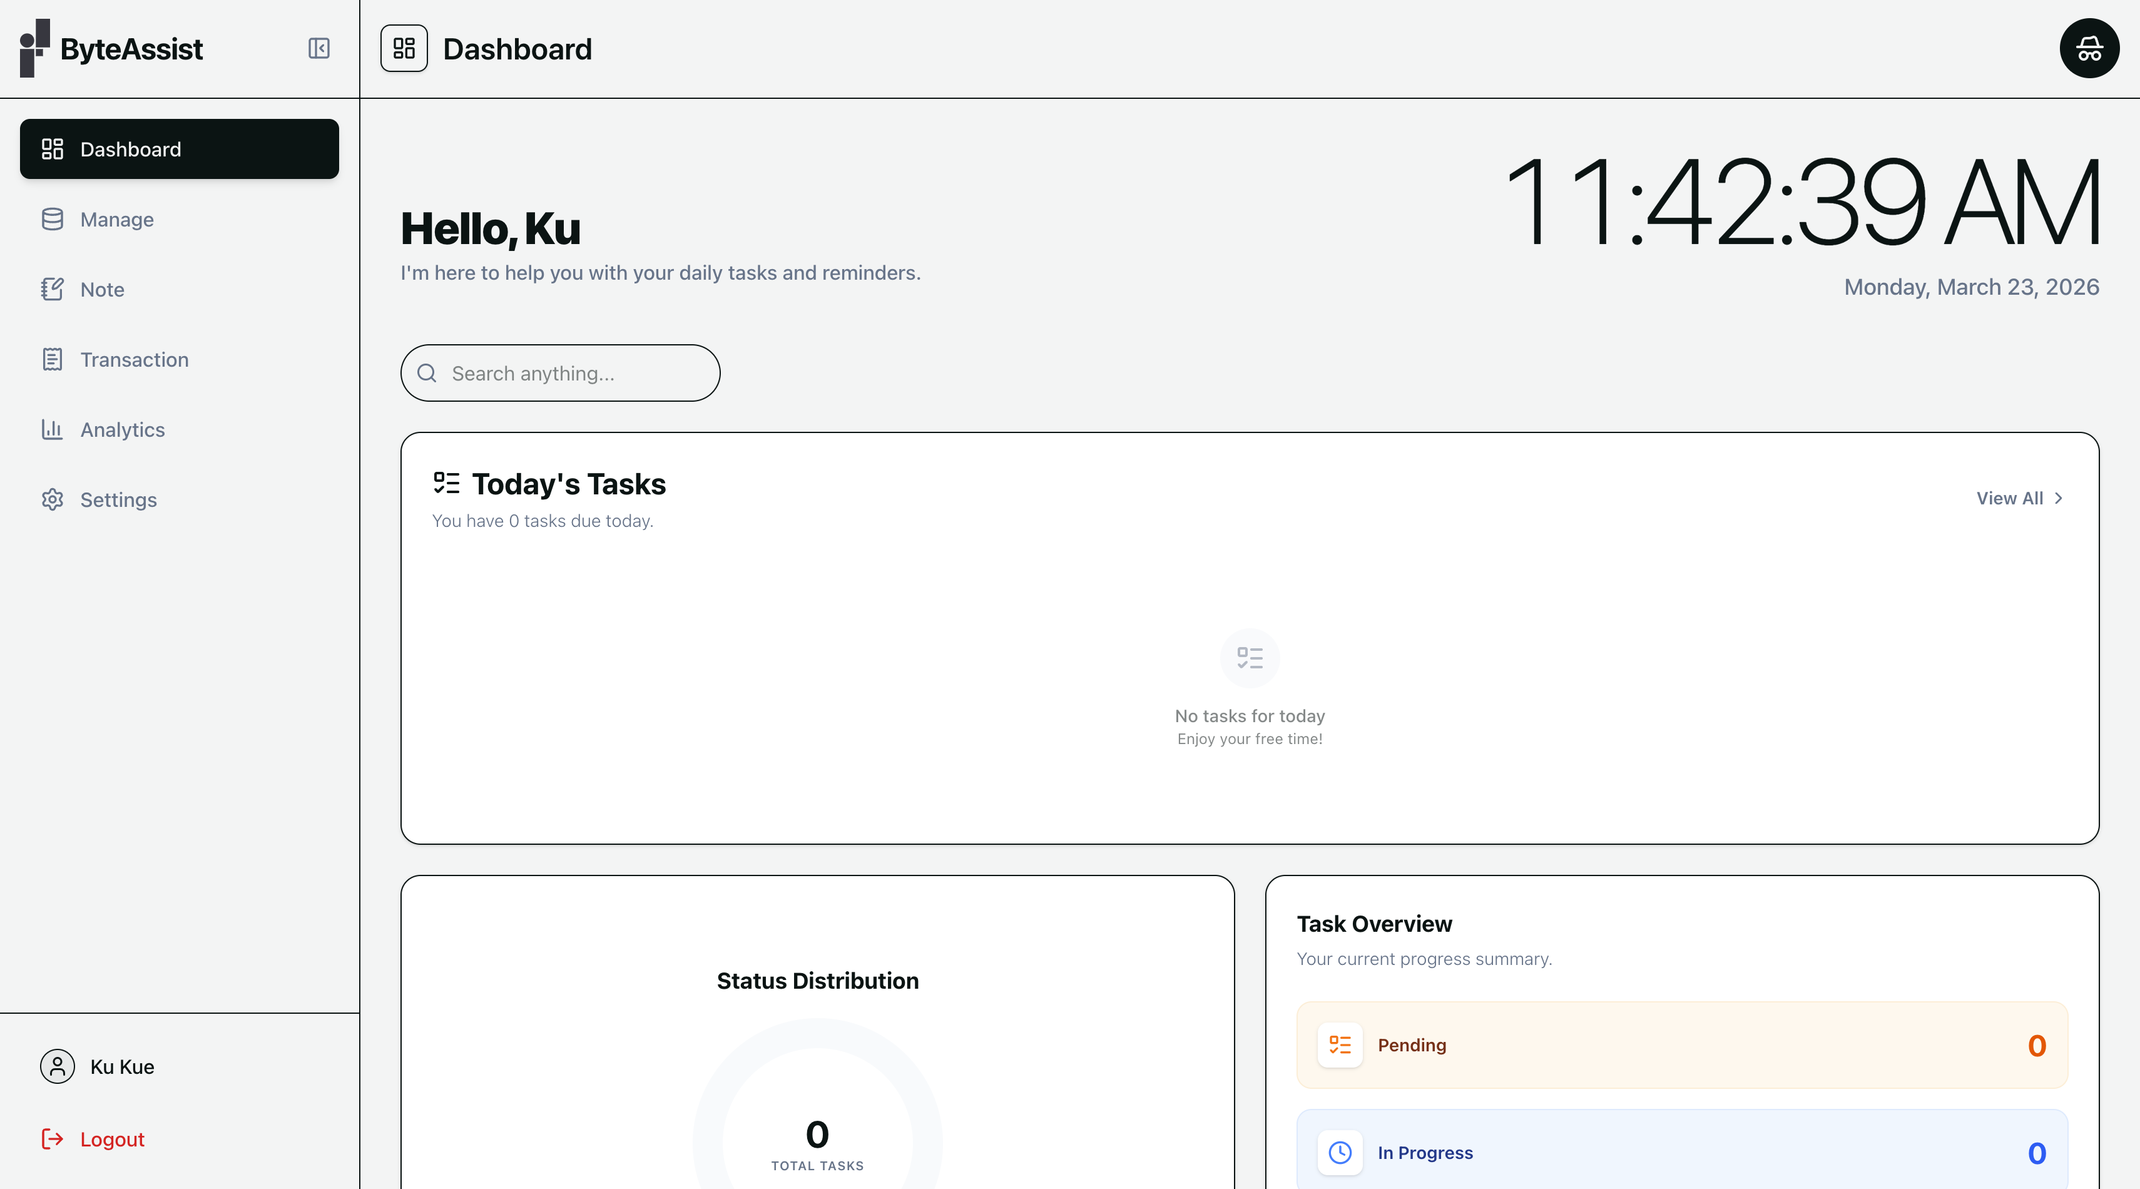Click the ByteAssist logo icon
Image resolution: width=2140 pixels, height=1189 pixels.
click(x=35, y=48)
